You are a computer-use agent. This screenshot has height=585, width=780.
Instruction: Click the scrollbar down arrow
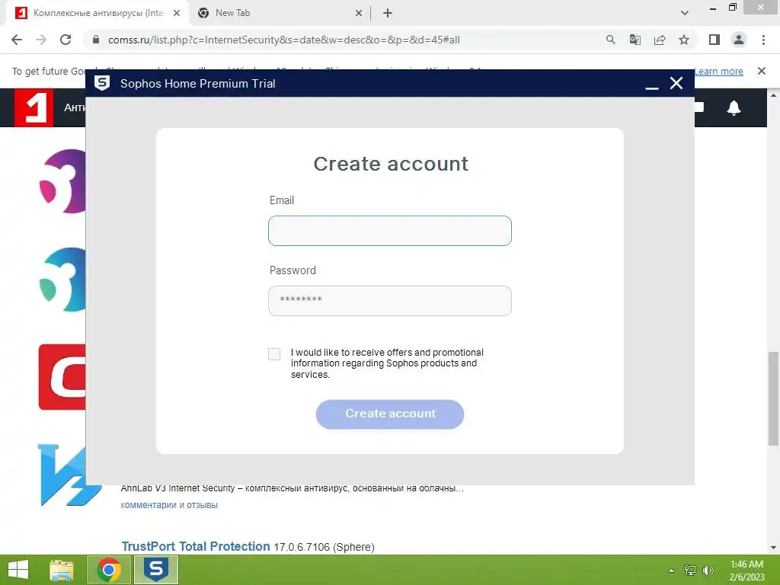click(773, 548)
